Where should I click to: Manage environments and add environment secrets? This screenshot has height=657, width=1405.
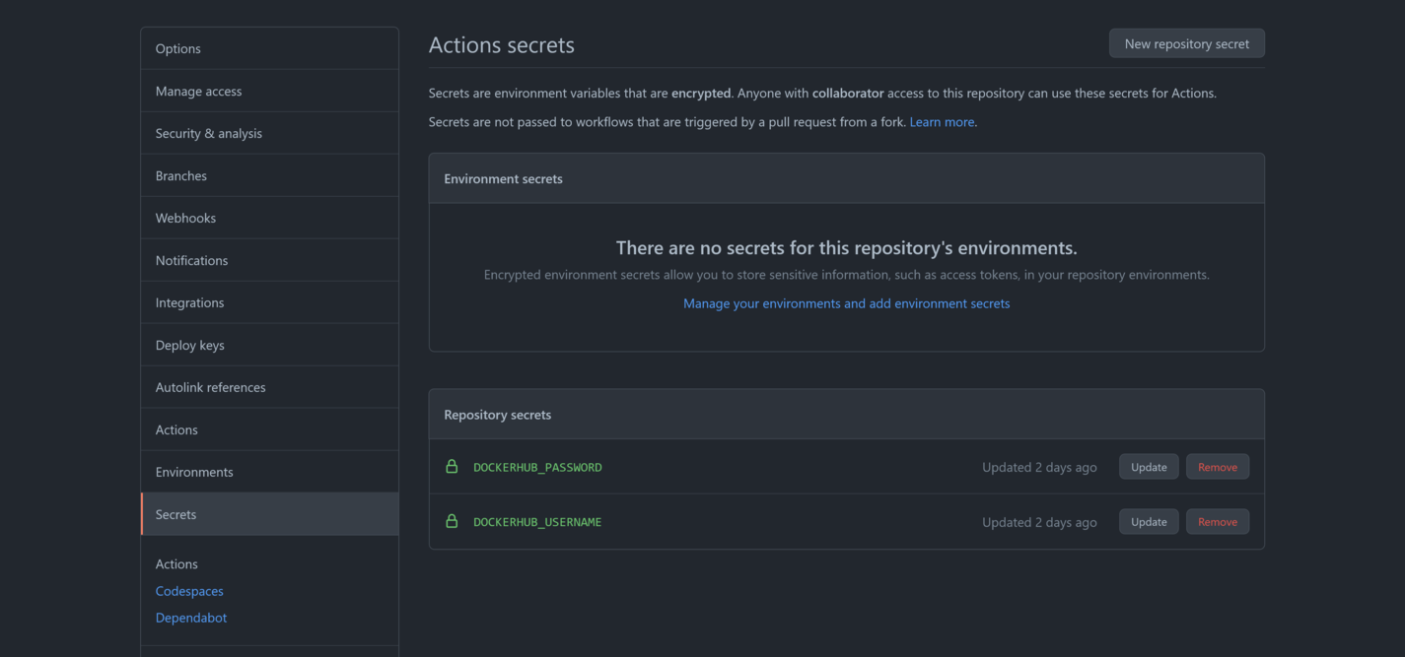click(846, 302)
